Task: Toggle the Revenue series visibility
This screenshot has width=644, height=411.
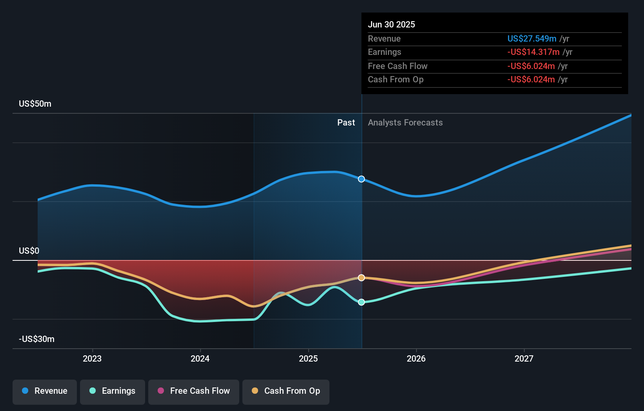Action: coord(44,391)
